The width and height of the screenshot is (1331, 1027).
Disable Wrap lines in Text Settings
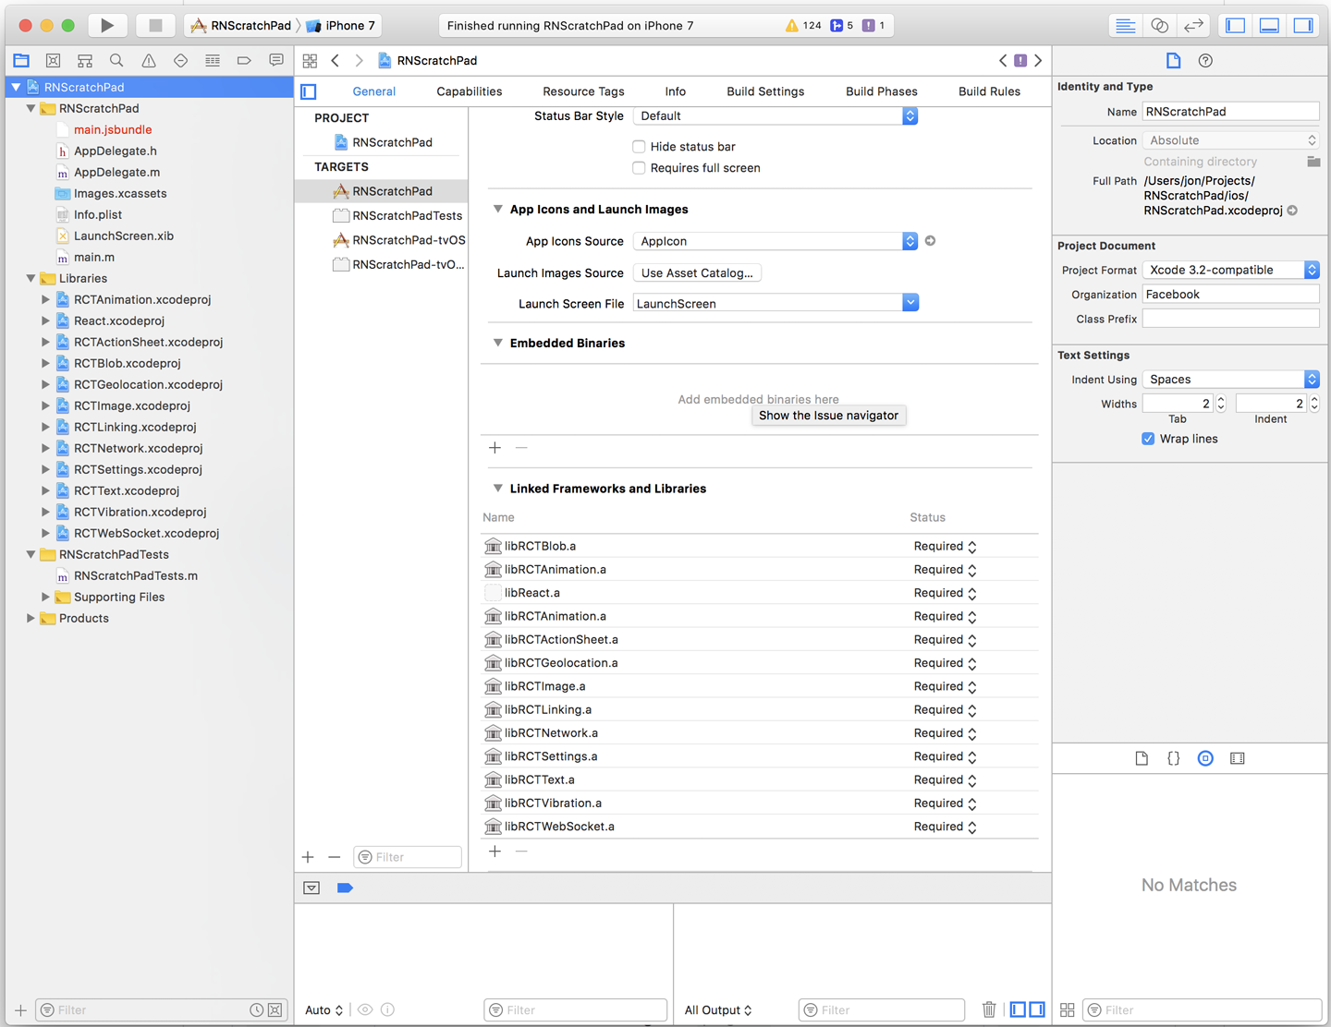pyautogui.click(x=1148, y=439)
